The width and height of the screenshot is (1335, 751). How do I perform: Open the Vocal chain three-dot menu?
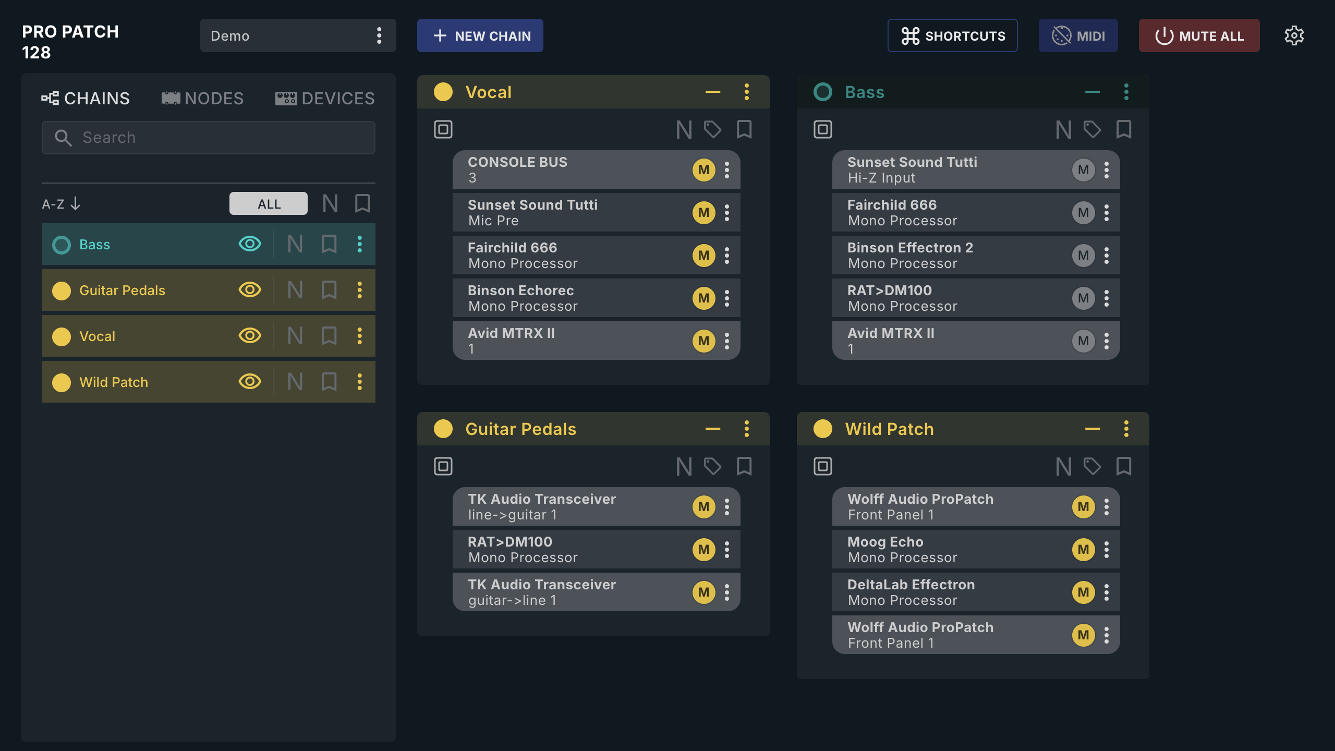tap(746, 92)
